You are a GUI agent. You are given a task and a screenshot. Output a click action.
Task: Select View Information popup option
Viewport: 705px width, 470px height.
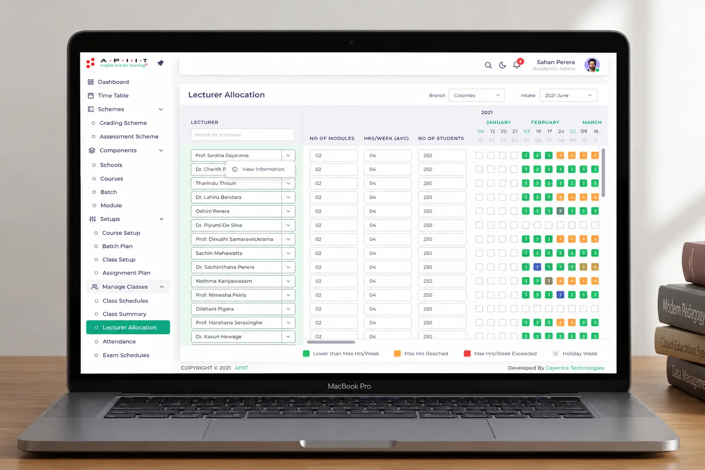coord(260,169)
